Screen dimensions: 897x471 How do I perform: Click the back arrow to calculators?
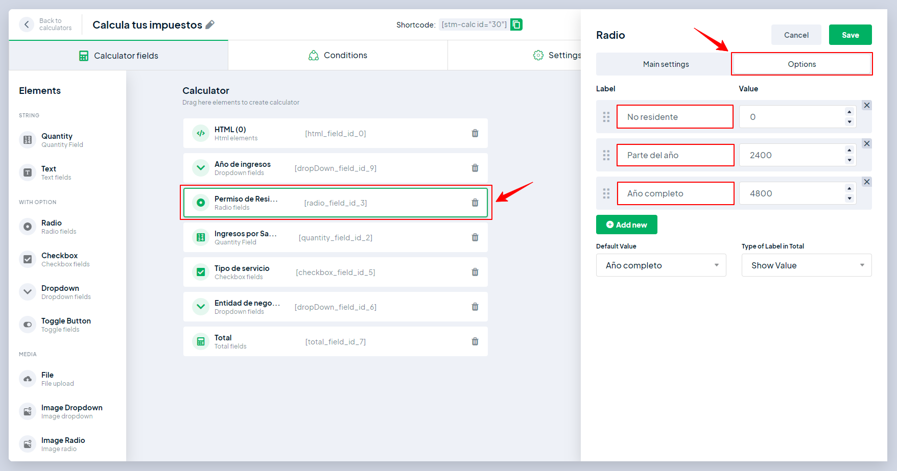tap(27, 24)
